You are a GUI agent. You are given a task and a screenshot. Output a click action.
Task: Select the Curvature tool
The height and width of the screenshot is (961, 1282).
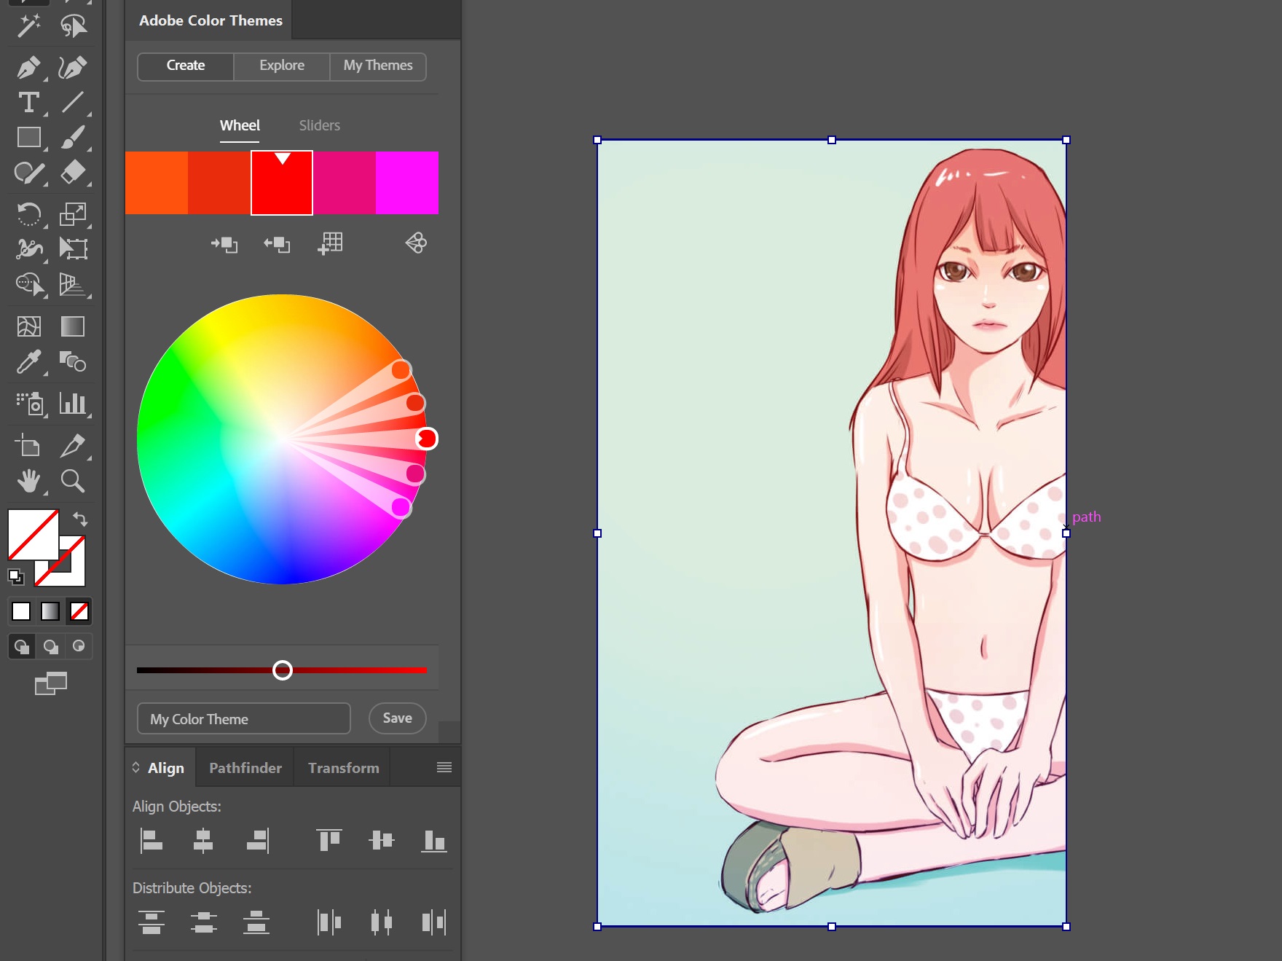tap(73, 68)
